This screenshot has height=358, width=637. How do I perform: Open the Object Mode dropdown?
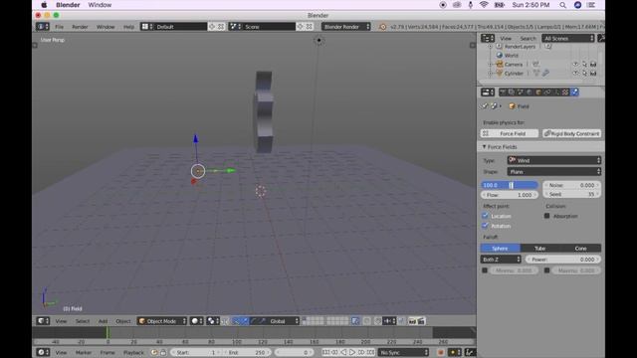pyautogui.click(x=161, y=321)
